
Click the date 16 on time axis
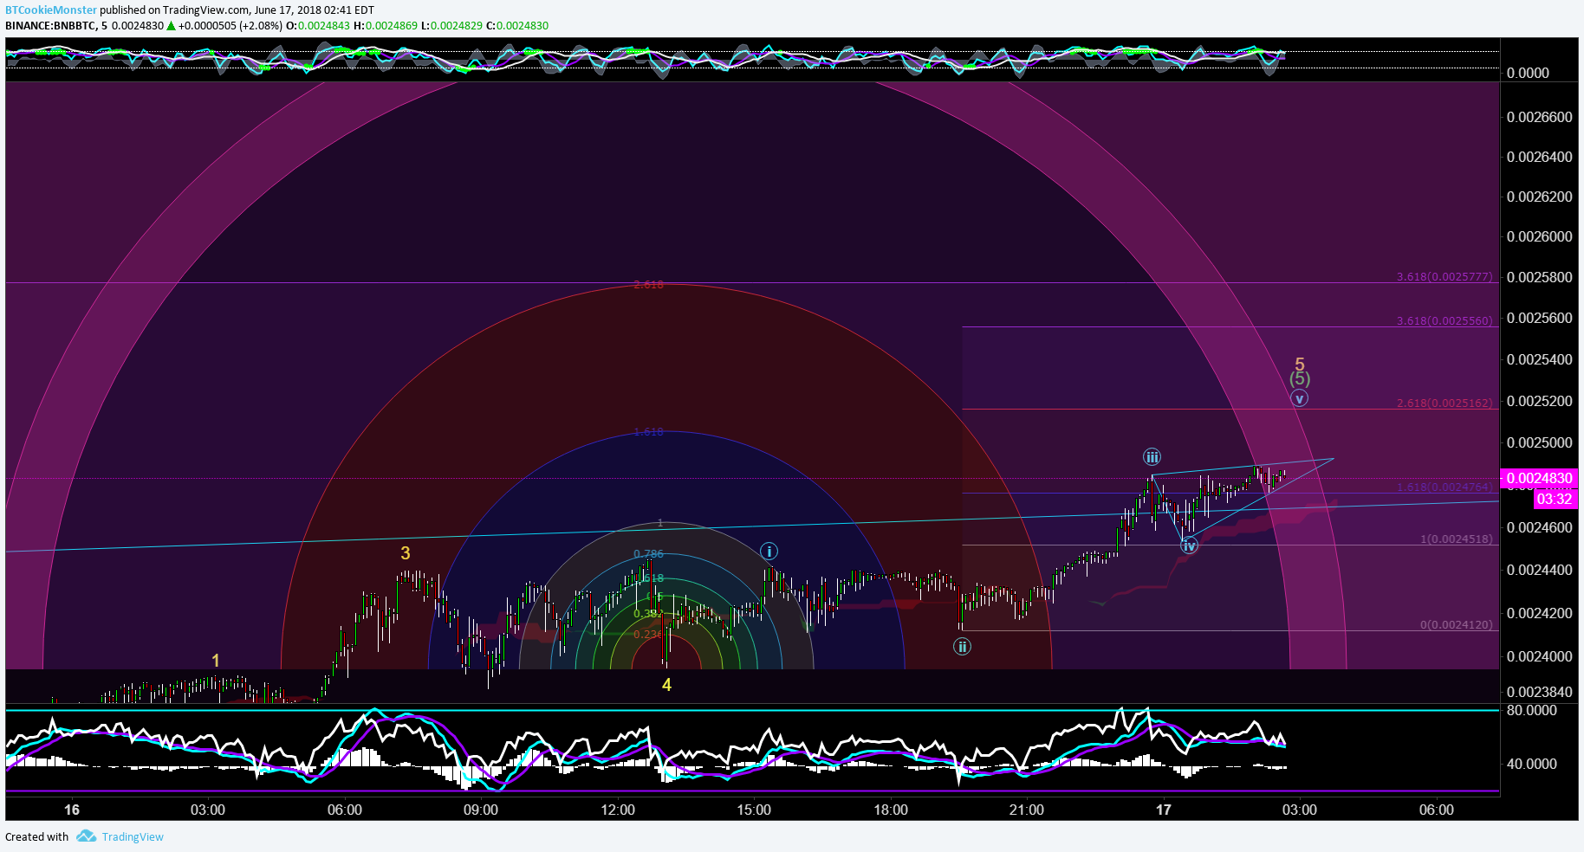coord(72,810)
